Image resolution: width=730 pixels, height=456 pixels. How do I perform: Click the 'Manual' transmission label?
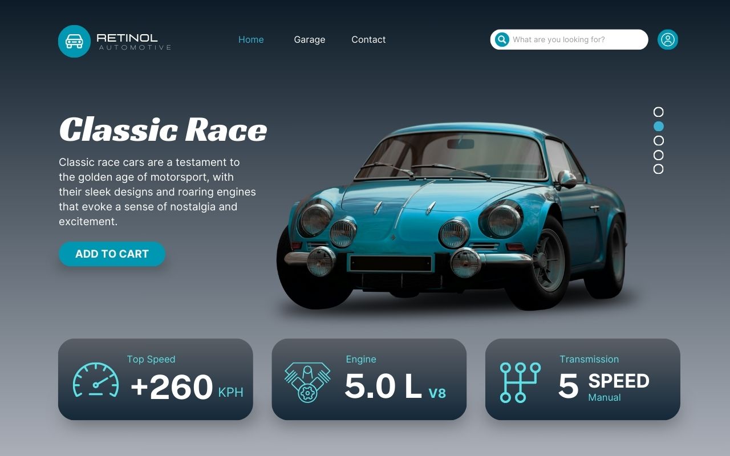tap(605, 397)
